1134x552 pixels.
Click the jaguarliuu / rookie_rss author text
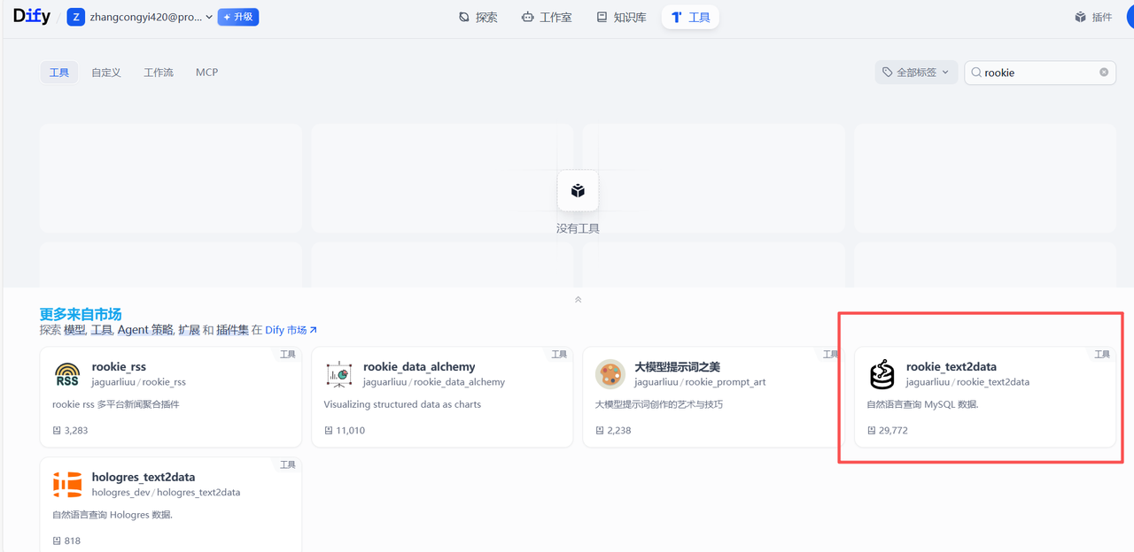click(139, 382)
